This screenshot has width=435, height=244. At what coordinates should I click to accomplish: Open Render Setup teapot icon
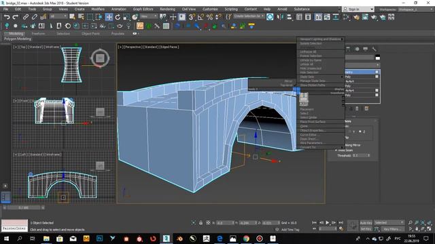(356, 17)
